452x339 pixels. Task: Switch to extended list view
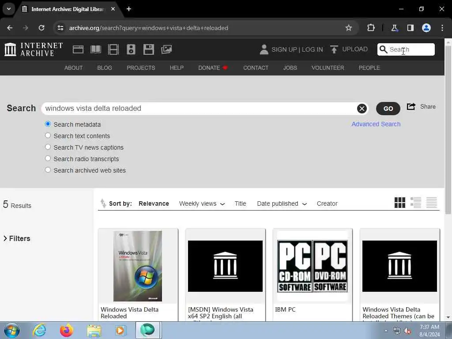tap(416, 203)
